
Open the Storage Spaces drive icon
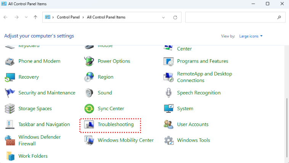10,109
